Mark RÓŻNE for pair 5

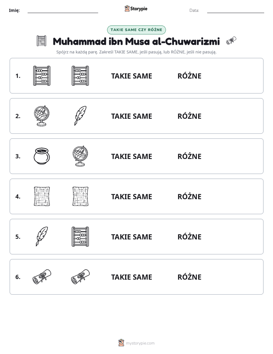click(x=189, y=237)
